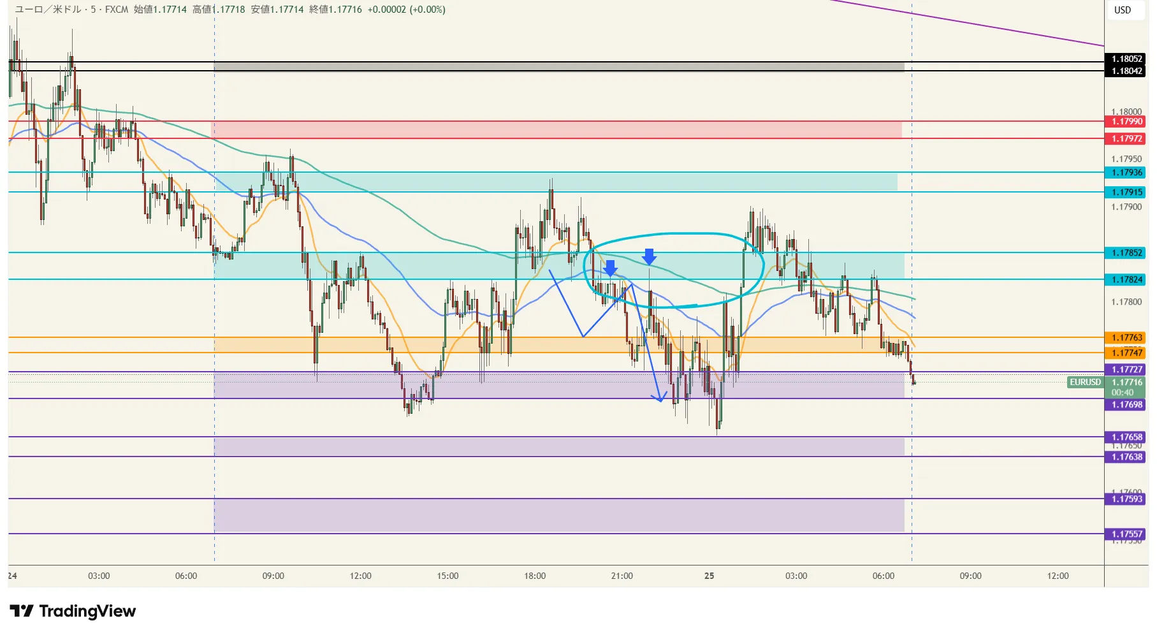This screenshot has height=635, width=1157.
Task: Click the 25 date marker on time axis
Action: click(x=709, y=576)
